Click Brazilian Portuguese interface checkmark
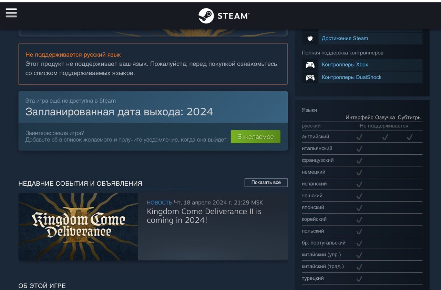 tap(359, 244)
